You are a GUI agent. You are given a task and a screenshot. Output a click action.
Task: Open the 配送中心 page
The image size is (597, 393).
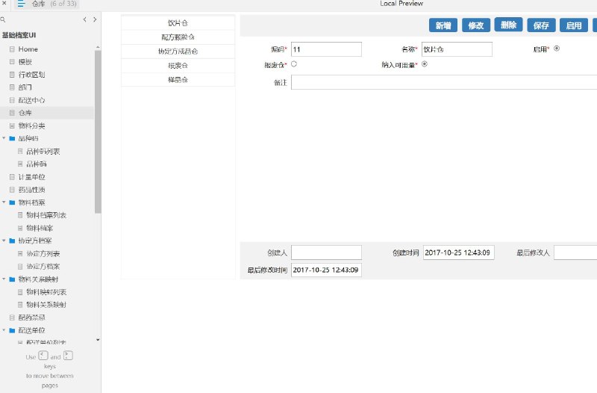(31, 100)
